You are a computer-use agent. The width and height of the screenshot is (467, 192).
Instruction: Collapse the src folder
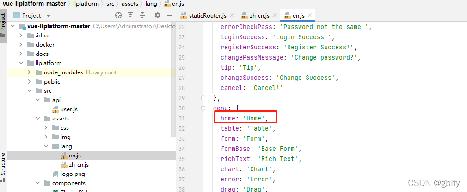(29, 90)
